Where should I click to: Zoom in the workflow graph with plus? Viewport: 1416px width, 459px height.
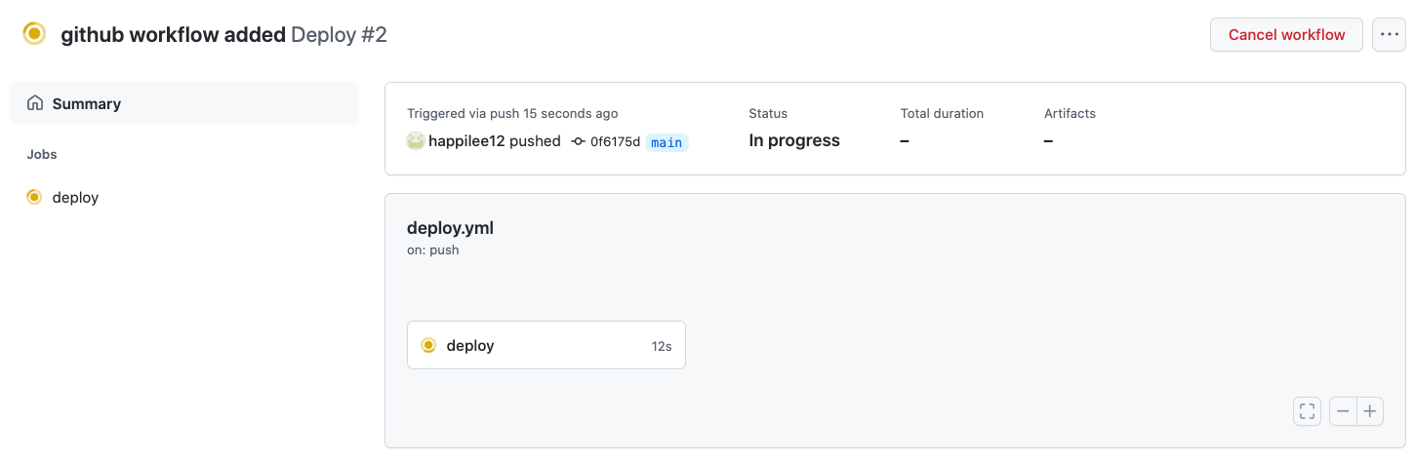(1370, 411)
